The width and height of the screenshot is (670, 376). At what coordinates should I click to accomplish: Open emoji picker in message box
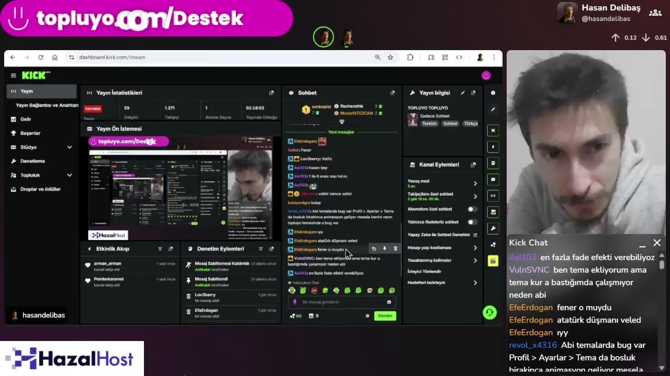point(389,302)
